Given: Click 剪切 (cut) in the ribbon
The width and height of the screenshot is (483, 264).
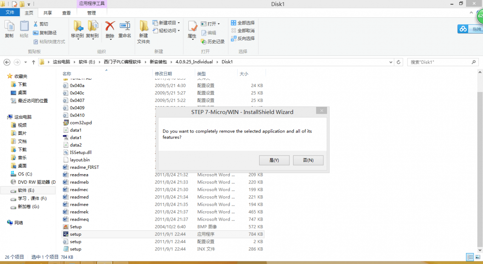Looking at the screenshot, I should (41, 24).
